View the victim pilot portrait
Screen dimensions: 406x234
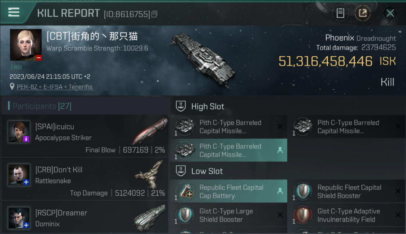point(26,45)
